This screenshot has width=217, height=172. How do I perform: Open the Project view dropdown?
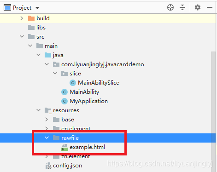coord(37,8)
